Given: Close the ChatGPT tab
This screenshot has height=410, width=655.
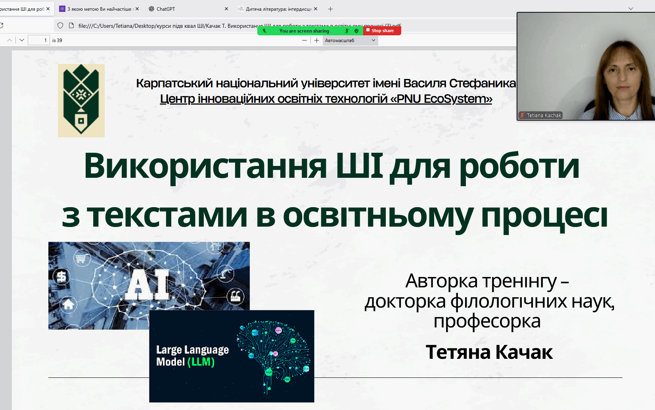Looking at the screenshot, I should click(x=226, y=9).
